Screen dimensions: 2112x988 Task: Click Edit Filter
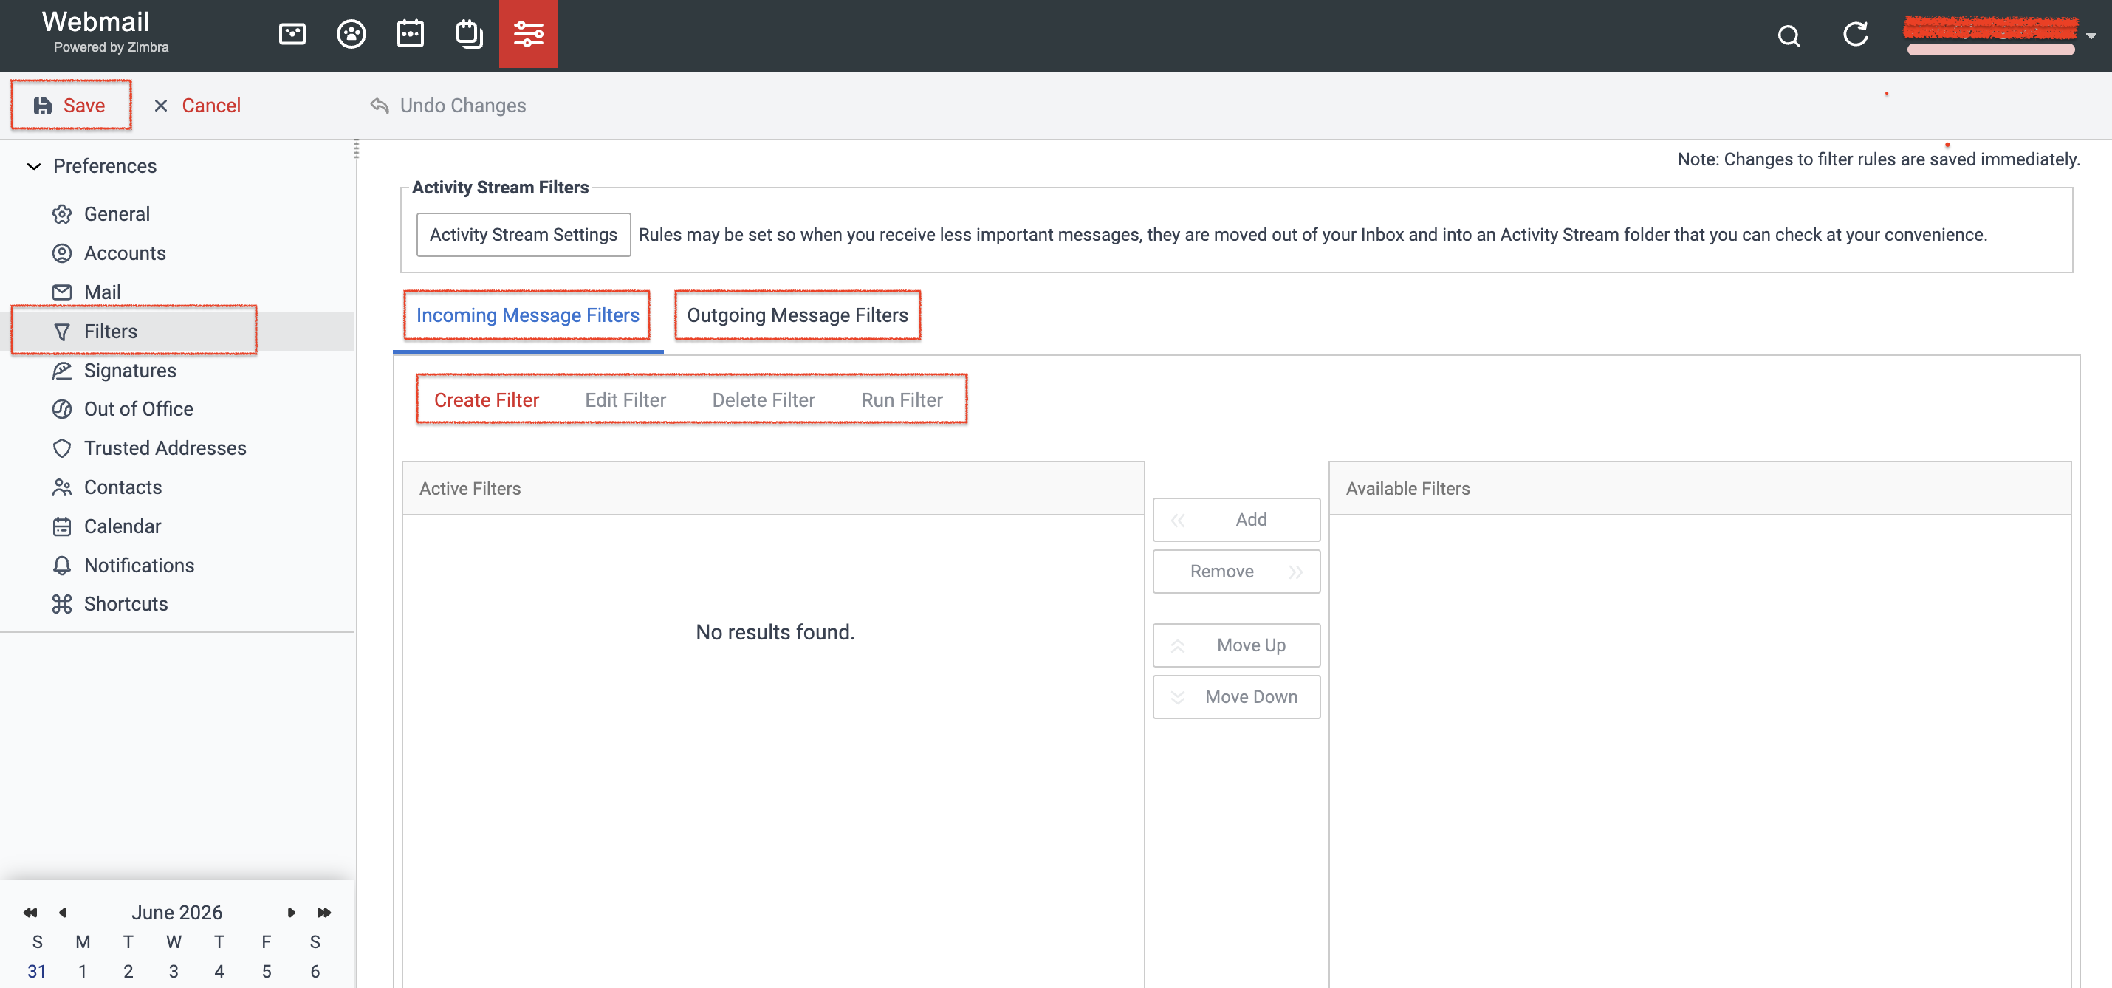[x=625, y=399]
